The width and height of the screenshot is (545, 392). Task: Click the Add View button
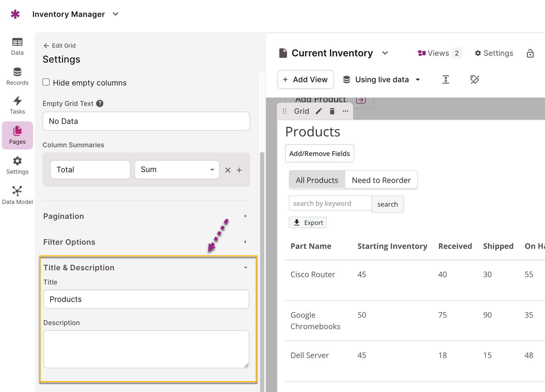click(x=306, y=79)
